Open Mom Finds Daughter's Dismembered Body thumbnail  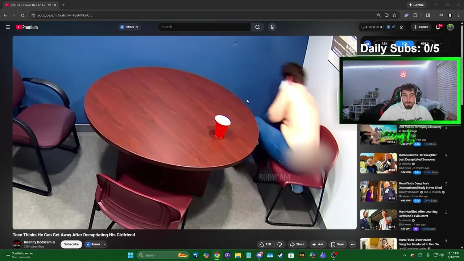378,191
